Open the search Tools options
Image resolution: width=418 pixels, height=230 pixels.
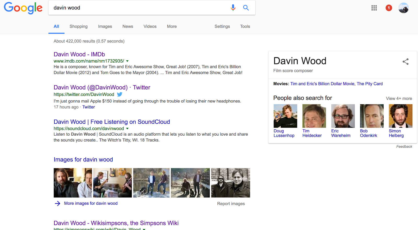tap(245, 26)
